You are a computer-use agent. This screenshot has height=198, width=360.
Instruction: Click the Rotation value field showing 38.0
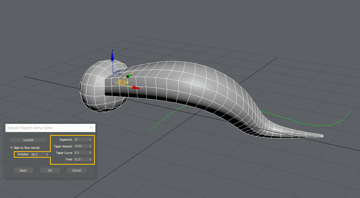pyautogui.click(x=38, y=154)
